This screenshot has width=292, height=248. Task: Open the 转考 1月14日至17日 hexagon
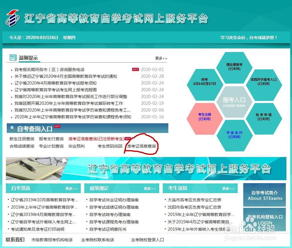coord(205,85)
